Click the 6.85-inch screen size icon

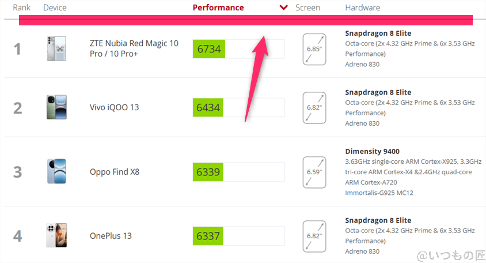314,49
